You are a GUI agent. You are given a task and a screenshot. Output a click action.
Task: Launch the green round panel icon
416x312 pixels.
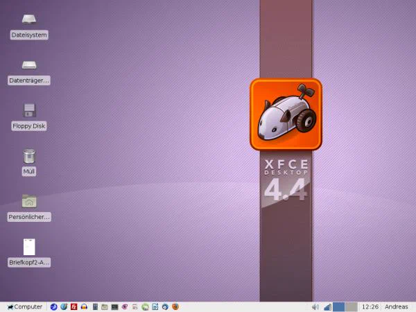coord(145,307)
